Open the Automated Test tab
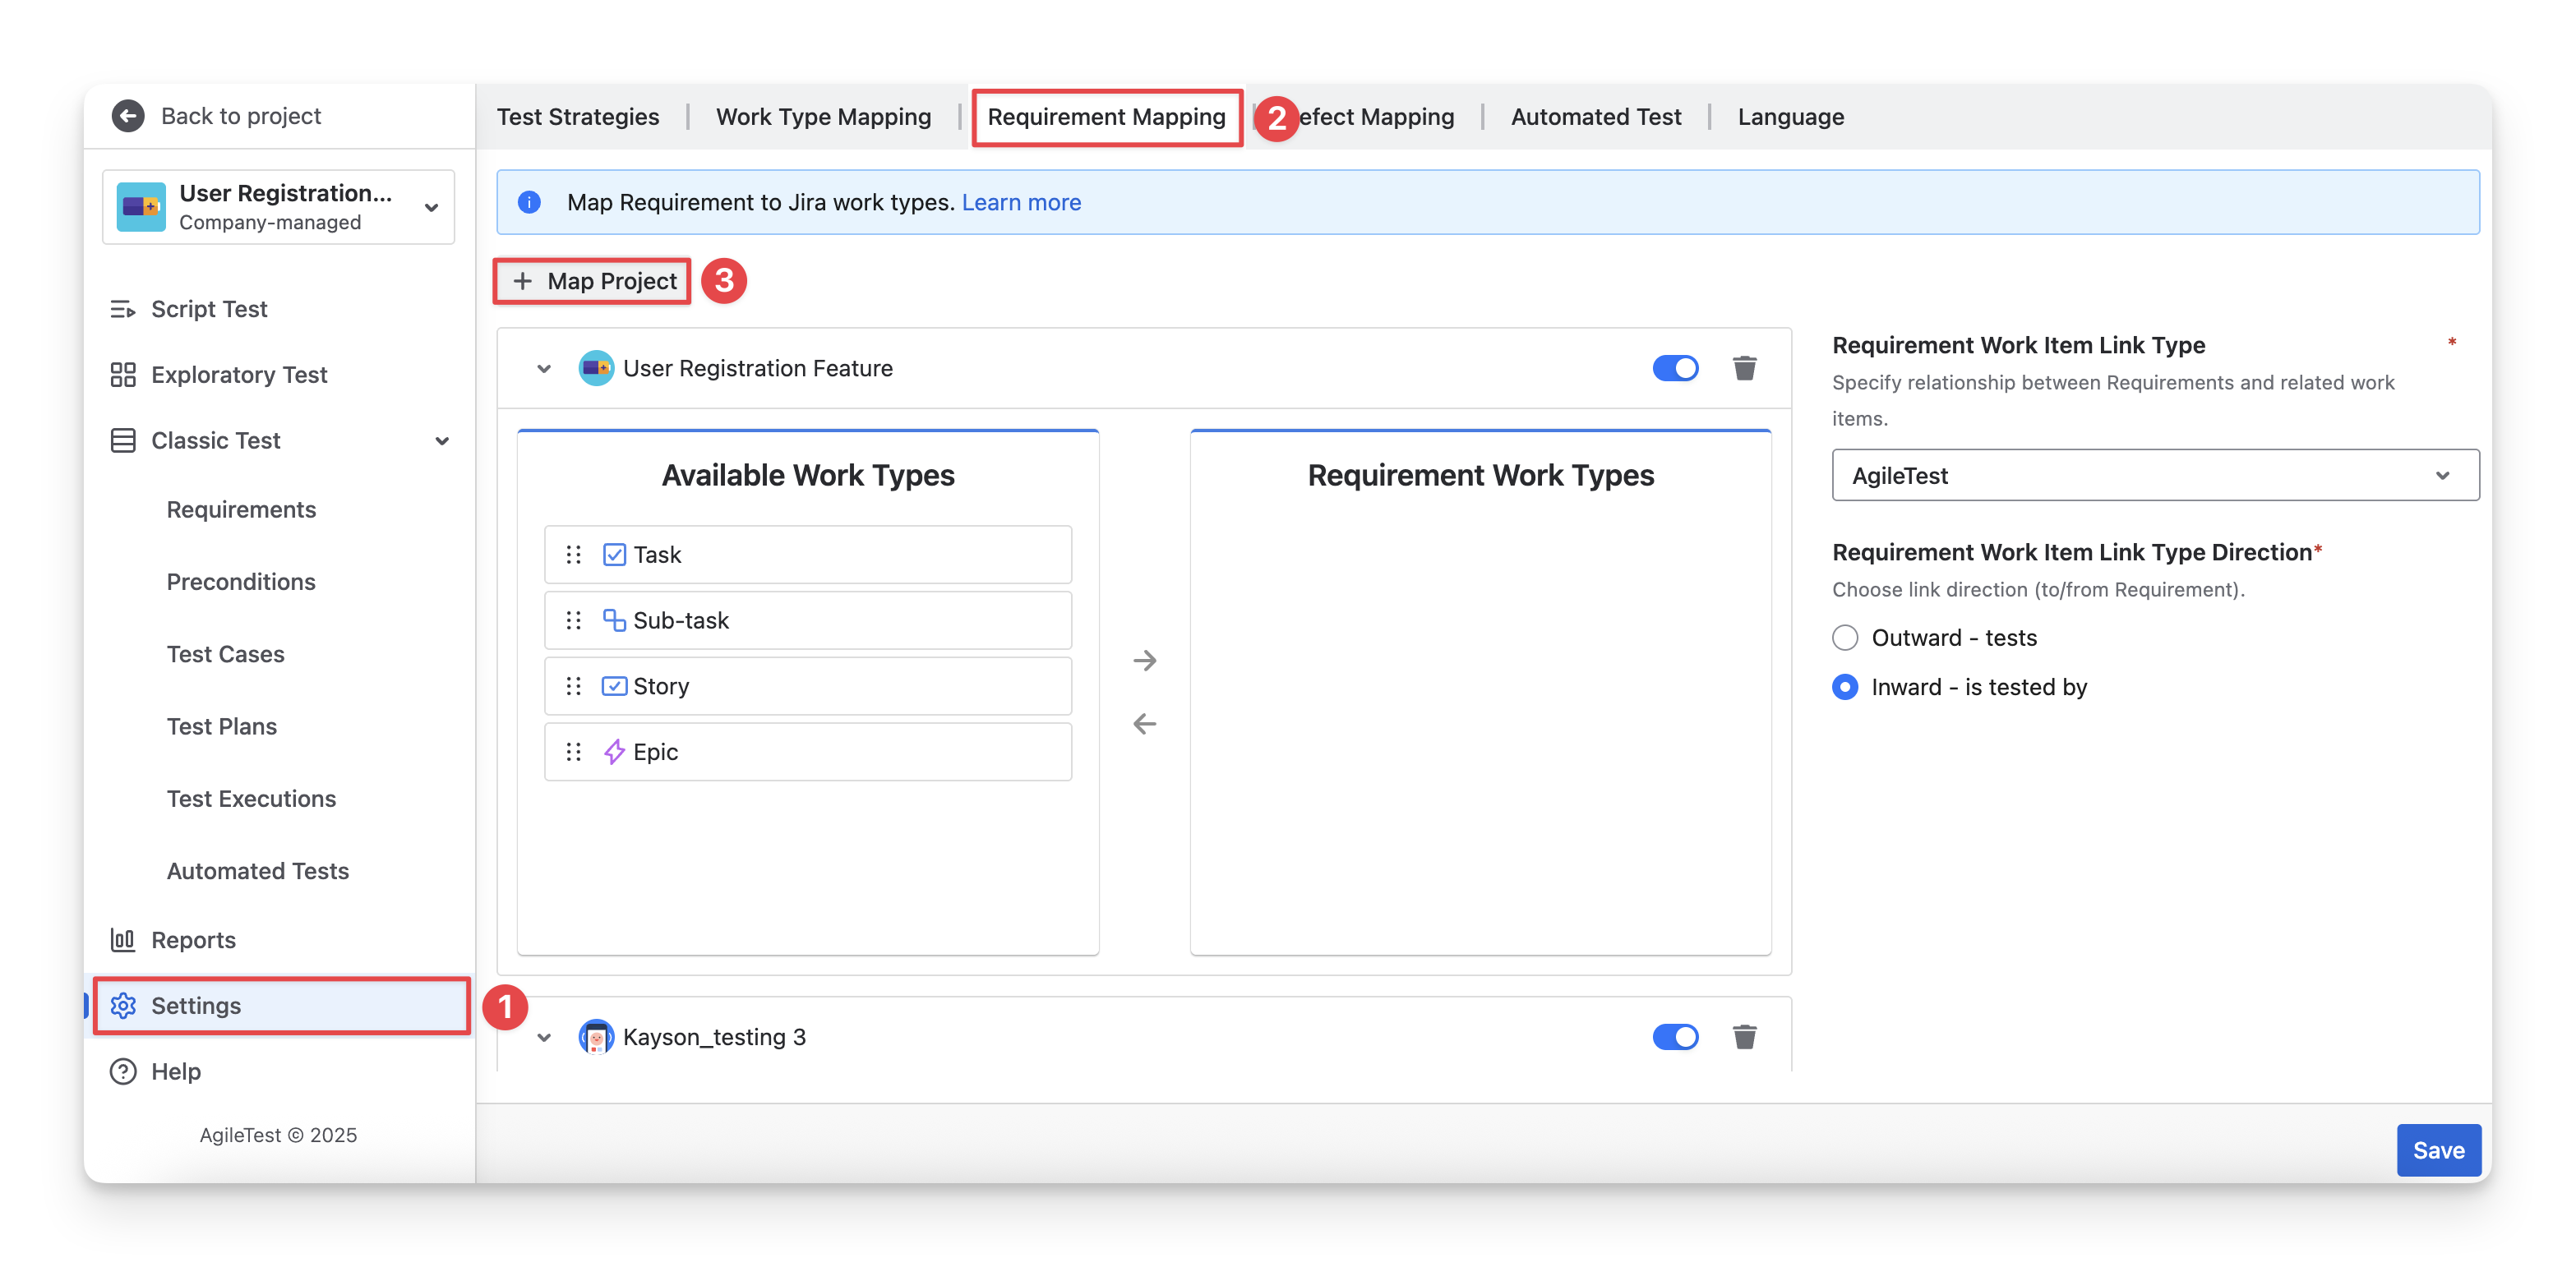Image resolution: width=2576 pixels, height=1267 pixels. [1595, 117]
